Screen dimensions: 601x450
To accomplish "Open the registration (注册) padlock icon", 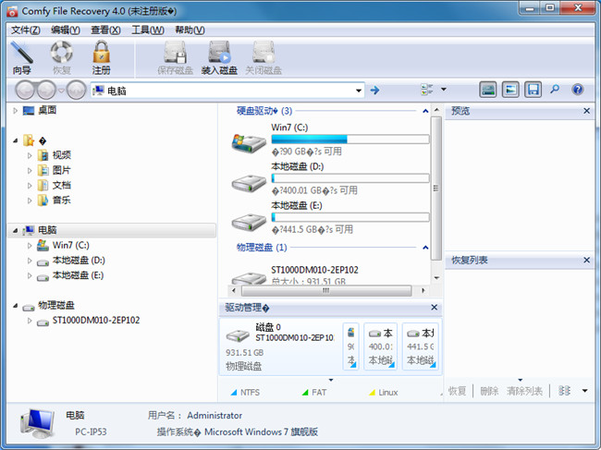I will (101, 52).
